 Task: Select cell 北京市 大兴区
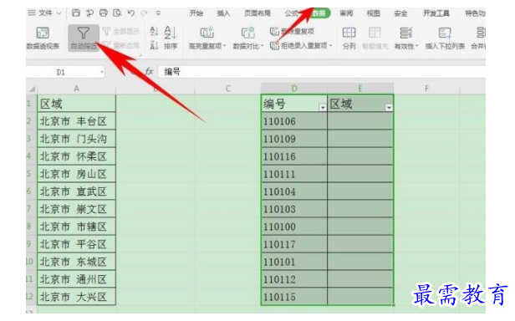(77, 297)
